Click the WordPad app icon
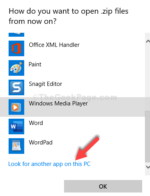The height and width of the screenshot is (196, 150). pyautogui.click(x=16, y=146)
